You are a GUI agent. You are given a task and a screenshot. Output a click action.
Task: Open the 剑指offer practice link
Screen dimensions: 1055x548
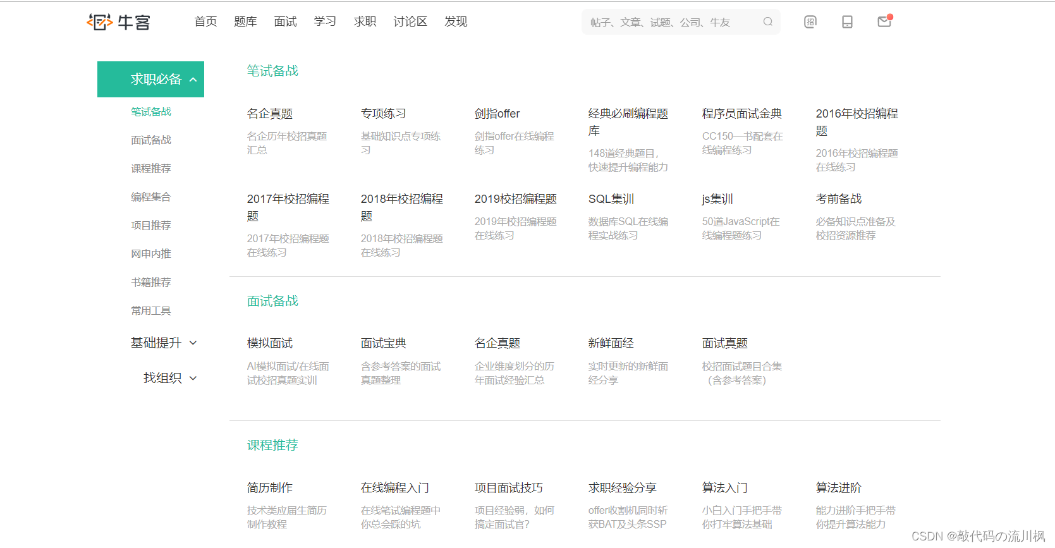pos(497,114)
